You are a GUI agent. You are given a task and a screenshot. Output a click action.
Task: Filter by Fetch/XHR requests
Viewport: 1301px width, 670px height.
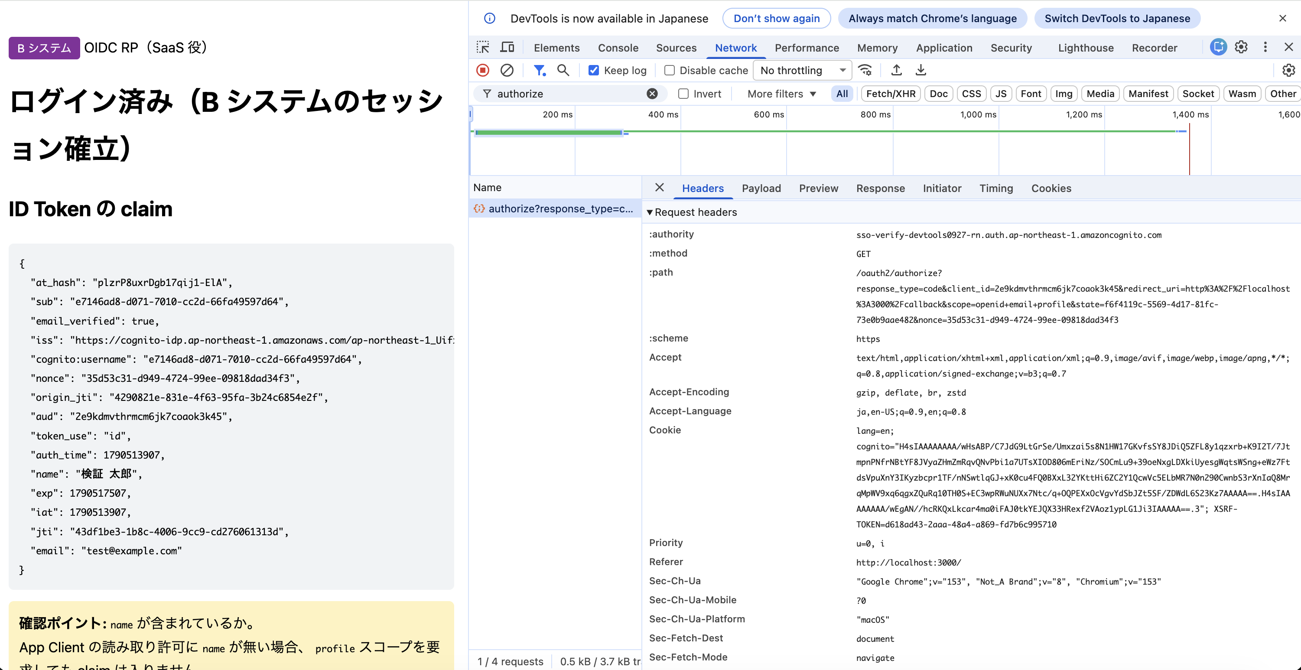(891, 94)
